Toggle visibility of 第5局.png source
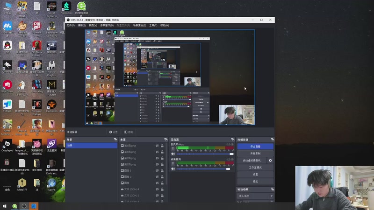 pos(157,146)
